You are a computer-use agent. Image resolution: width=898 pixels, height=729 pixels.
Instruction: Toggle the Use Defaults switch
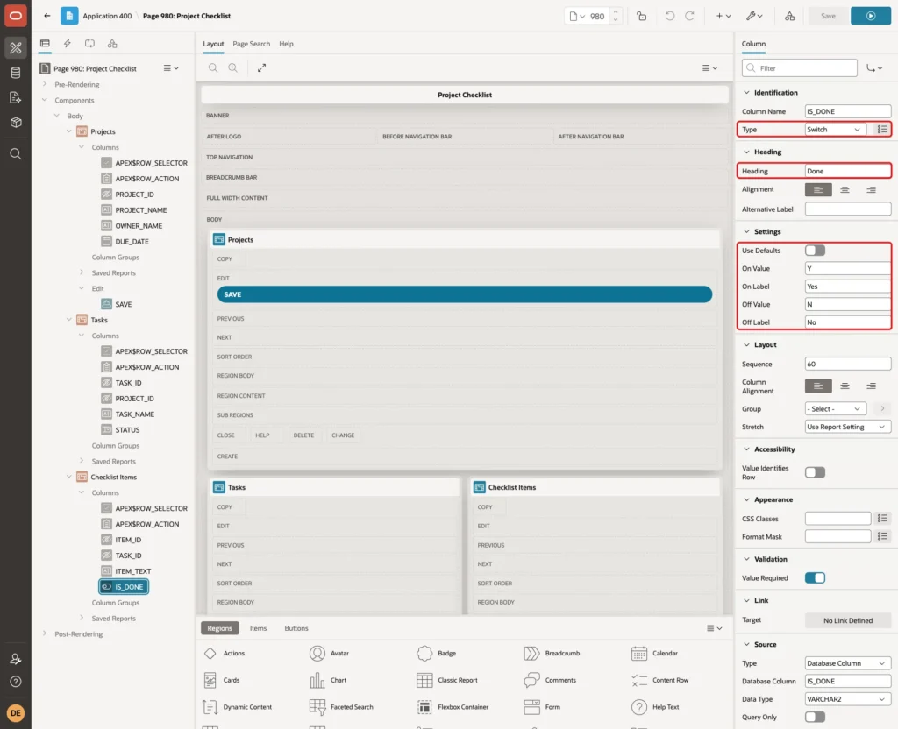click(x=815, y=251)
